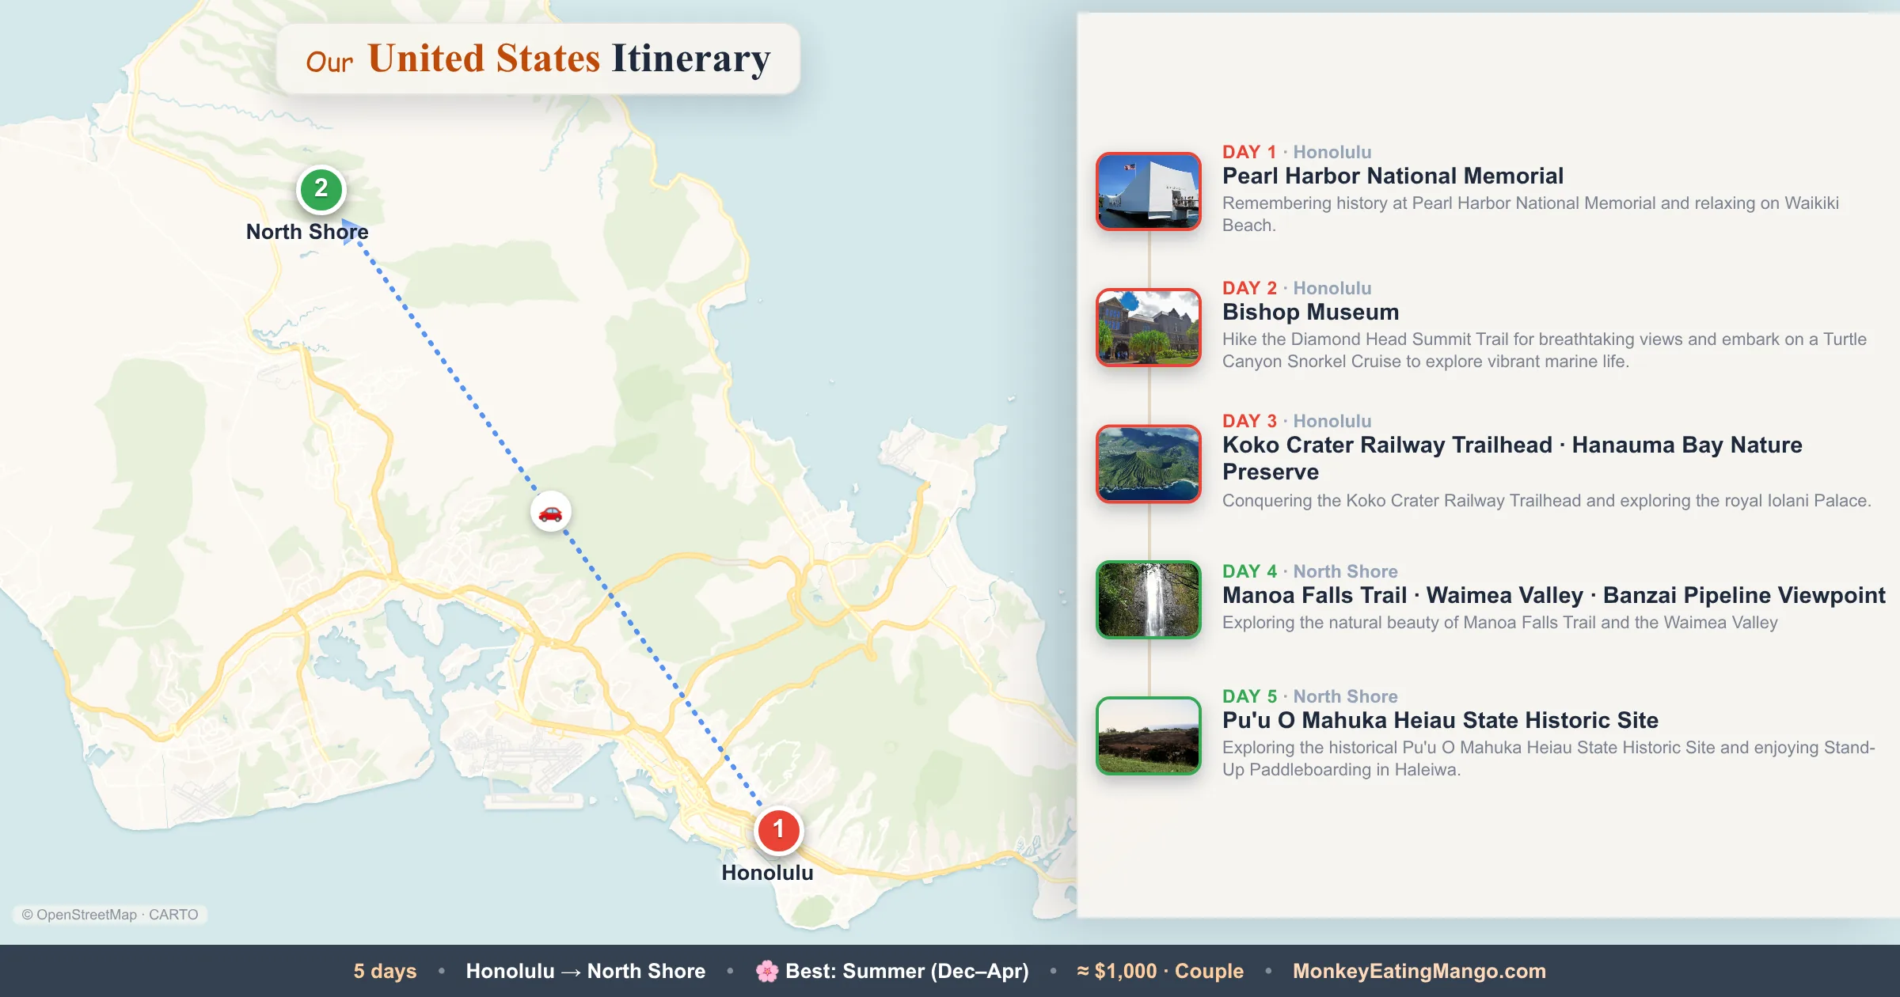
Task: Click the Day 2 Diamond Head Summit description
Action: click(x=1545, y=350)
